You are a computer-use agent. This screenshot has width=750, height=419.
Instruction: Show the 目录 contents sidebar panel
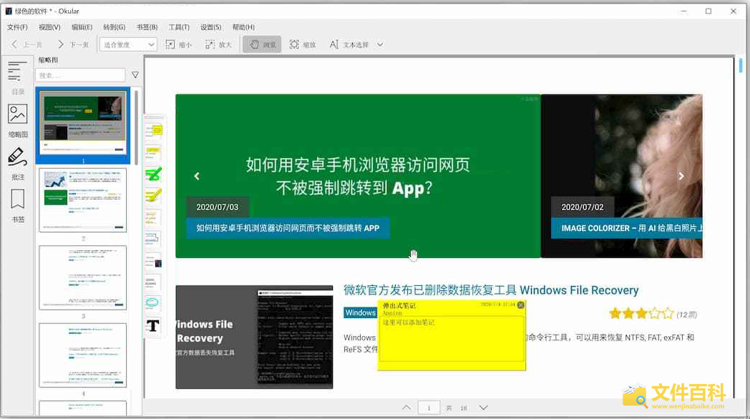(x=18, y=77)
